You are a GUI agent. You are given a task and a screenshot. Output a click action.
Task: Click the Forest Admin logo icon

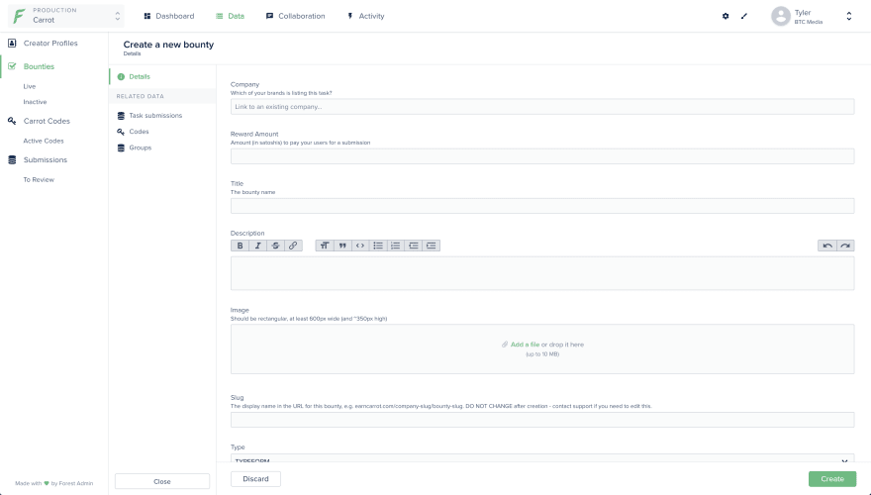[x=20, y=16]
